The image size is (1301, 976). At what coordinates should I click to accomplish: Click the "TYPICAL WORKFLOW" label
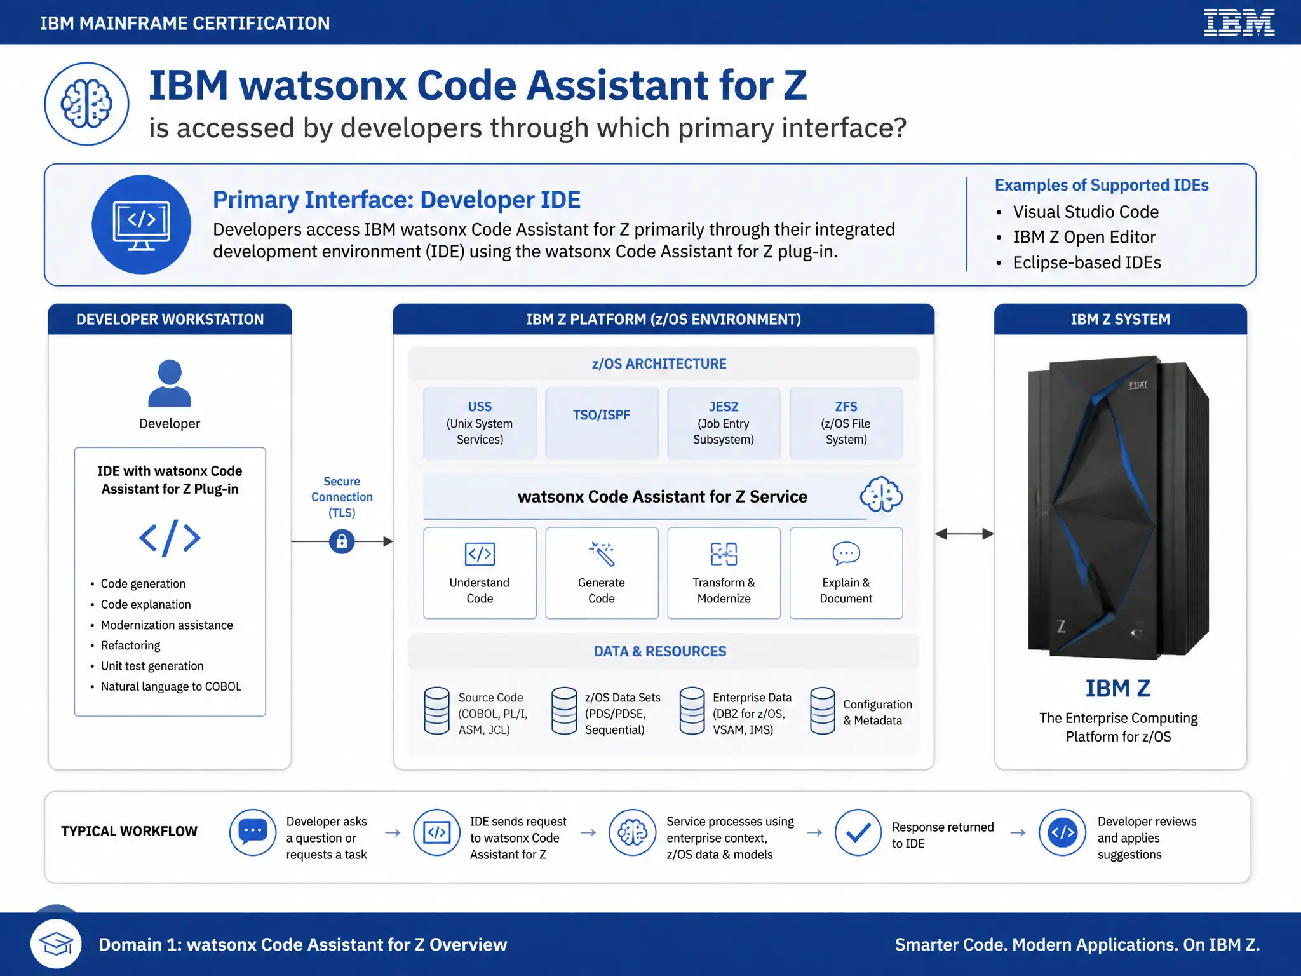129,831
